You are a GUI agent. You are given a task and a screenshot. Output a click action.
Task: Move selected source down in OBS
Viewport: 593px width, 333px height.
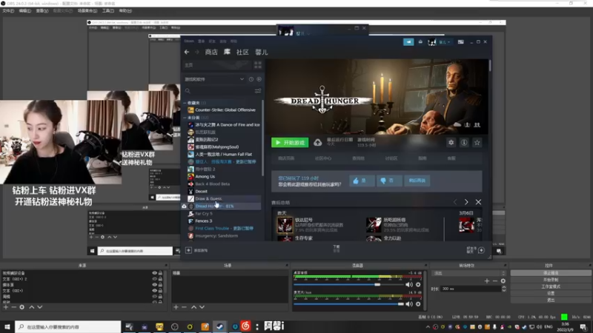click(40, 307)
